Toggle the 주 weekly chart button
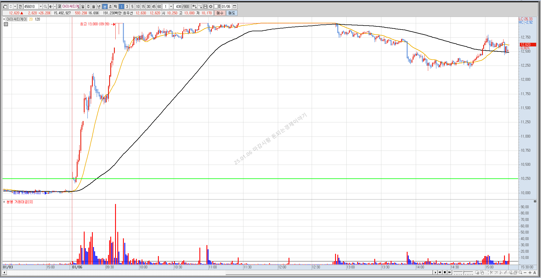The image size is (541, 278). click(88, 6)
